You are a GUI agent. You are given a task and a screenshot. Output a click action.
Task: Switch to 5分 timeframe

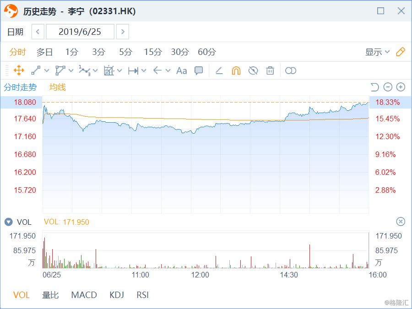pos(125,52)
